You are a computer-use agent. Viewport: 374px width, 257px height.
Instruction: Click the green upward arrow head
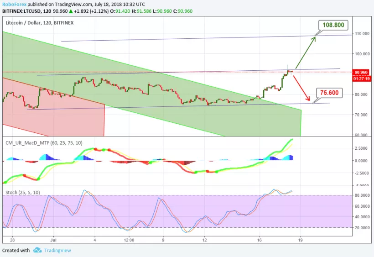tap(313, 38)
